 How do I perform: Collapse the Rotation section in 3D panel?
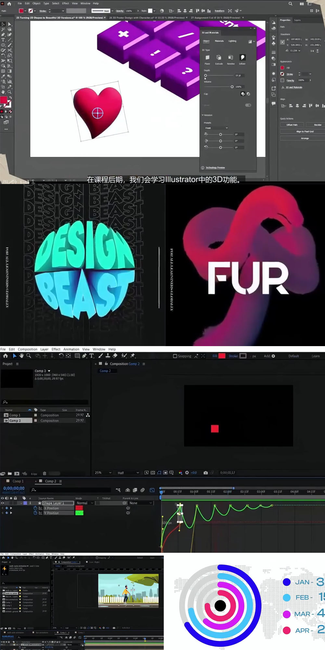pyautogui.click(x=202, y=115)
